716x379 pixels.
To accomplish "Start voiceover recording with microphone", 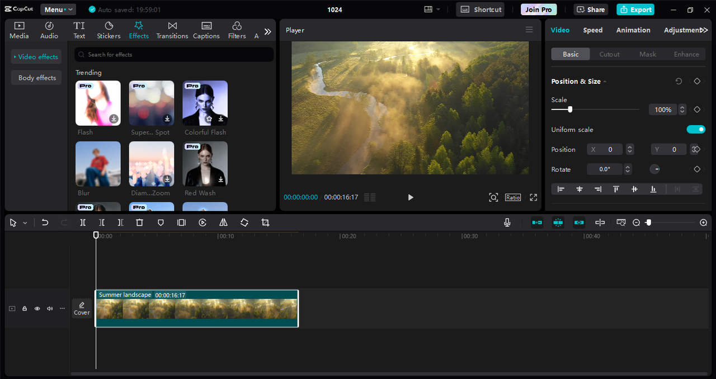I will tap(507, 222).
